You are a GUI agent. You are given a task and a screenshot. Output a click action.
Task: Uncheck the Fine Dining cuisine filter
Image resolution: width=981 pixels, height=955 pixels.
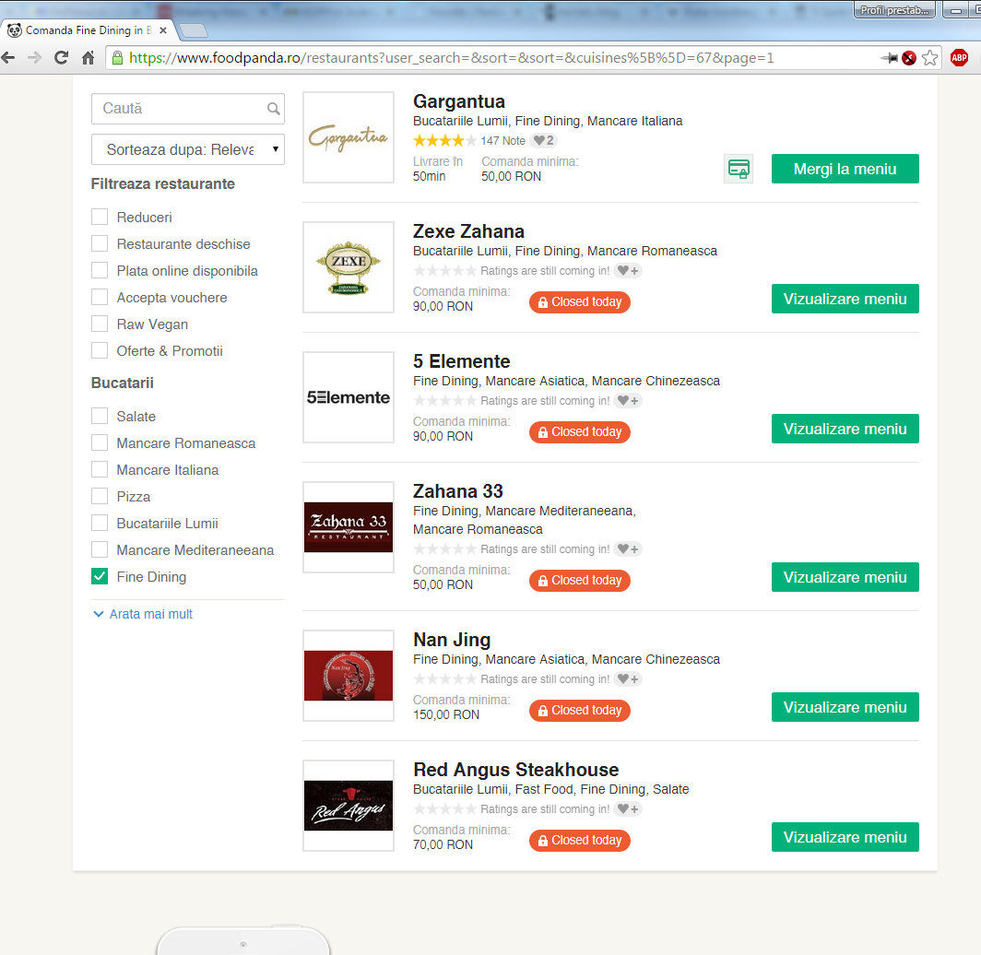(100, 577)
